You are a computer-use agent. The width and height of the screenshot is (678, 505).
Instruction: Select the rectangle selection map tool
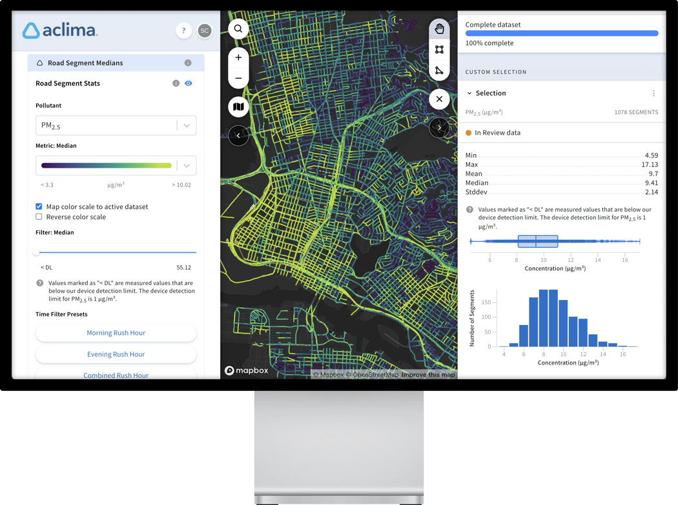[439, 49]
